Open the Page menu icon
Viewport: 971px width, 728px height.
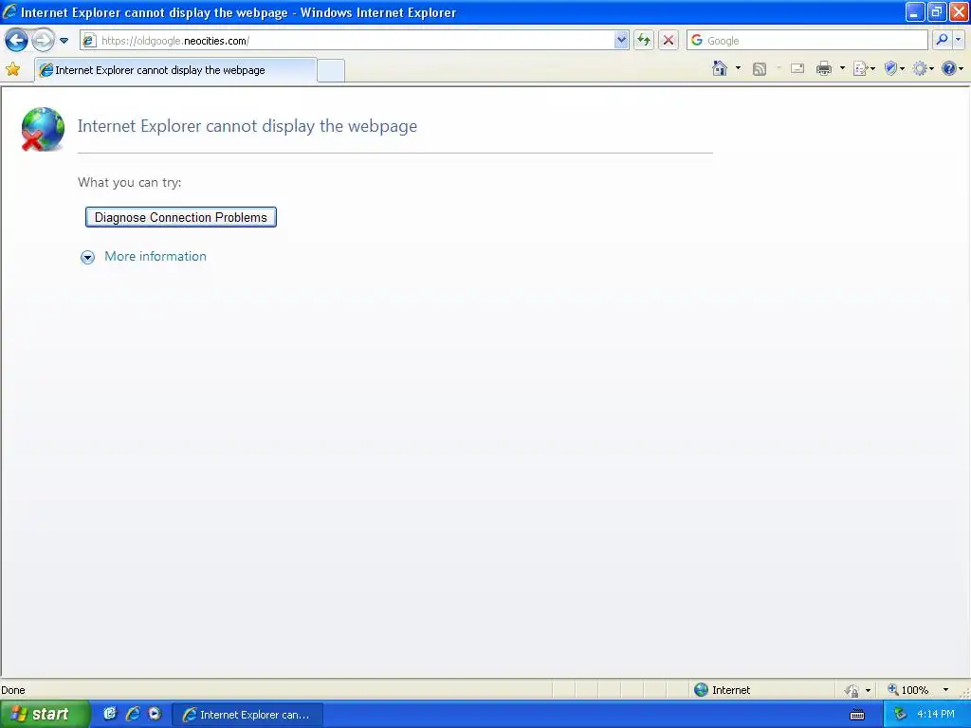tap(863, 68)
